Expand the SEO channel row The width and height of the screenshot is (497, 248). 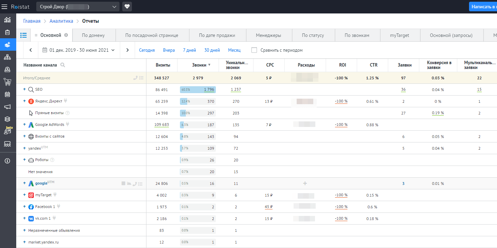25,90
